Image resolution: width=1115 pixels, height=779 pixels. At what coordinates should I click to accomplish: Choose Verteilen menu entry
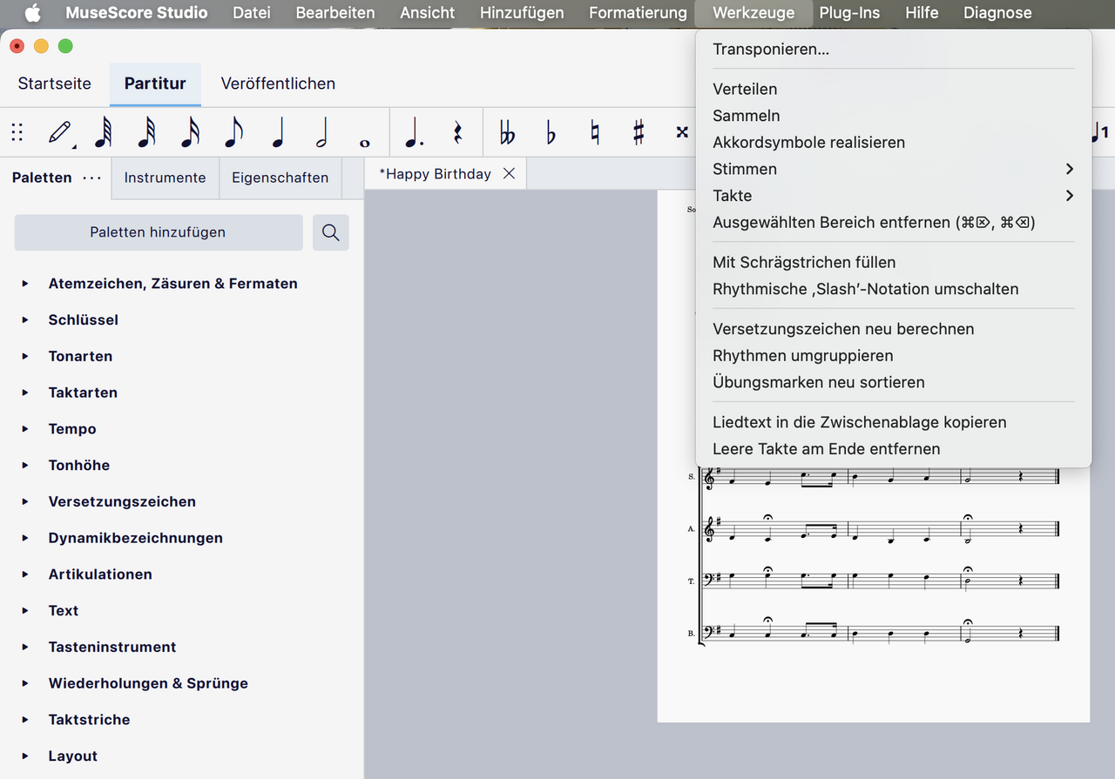tap(893, 89)
